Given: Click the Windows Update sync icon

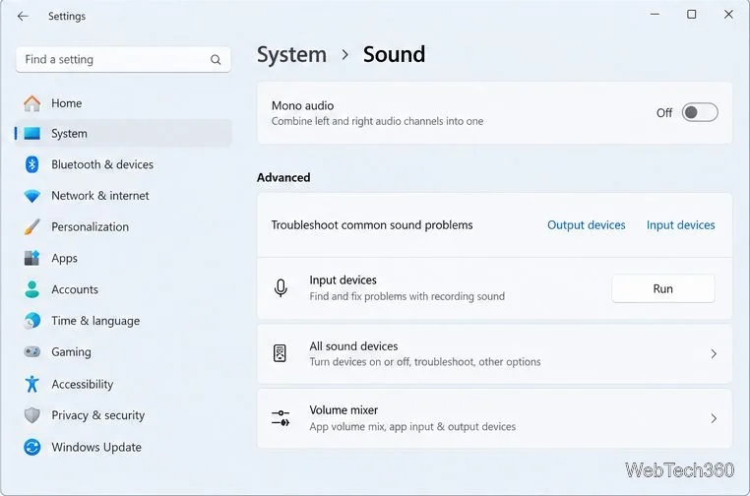Looking at the screenshot, I should 32,447.
